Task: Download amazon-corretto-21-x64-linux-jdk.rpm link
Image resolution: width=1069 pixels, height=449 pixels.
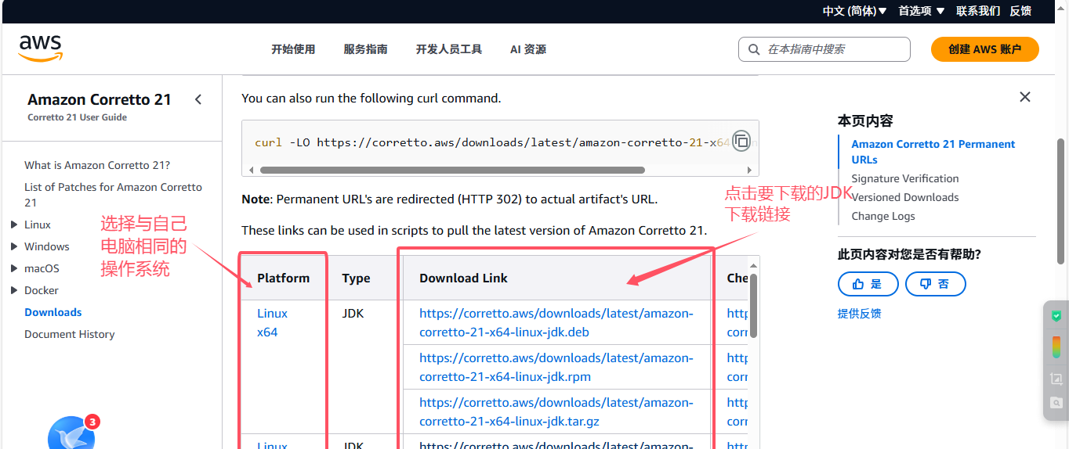Action: pyautogui.click(x=556, y=367)
